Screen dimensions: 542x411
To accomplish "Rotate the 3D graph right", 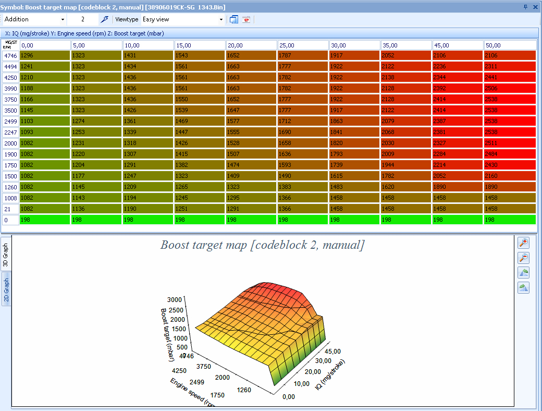I will click(x=523, y=287).
